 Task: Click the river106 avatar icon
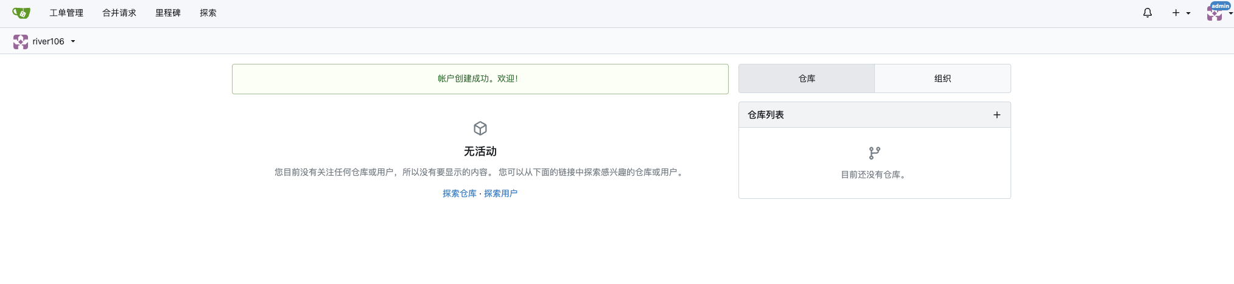(21, 41)
